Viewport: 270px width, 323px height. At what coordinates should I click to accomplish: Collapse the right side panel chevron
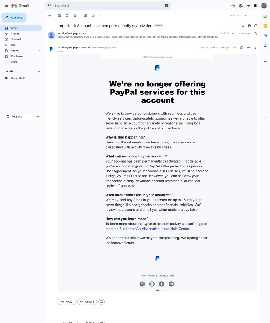265,117
